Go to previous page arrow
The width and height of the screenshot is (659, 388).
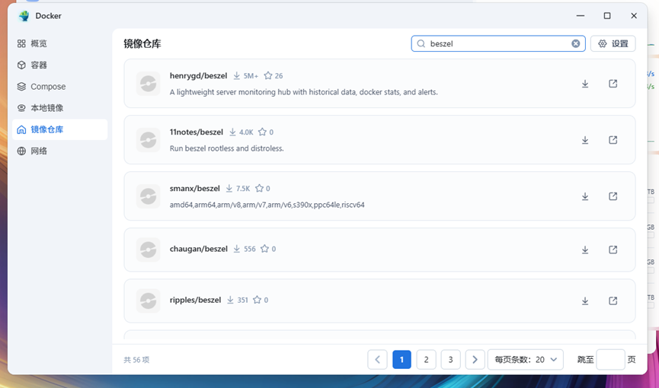pyautogui.click(x=377, y=359)
